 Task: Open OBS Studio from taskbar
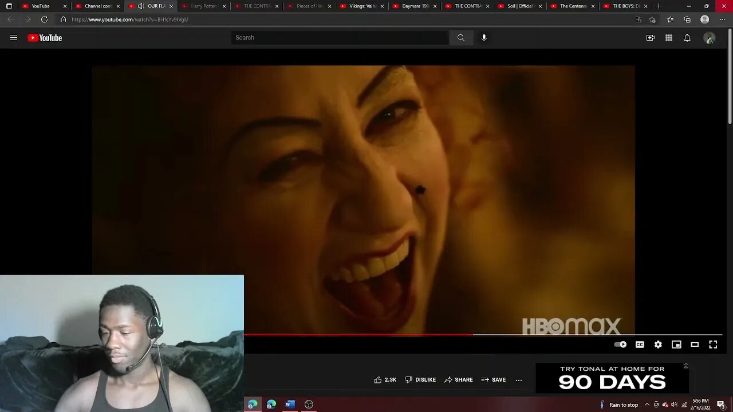pyautogui.click(x=309, y=405)
